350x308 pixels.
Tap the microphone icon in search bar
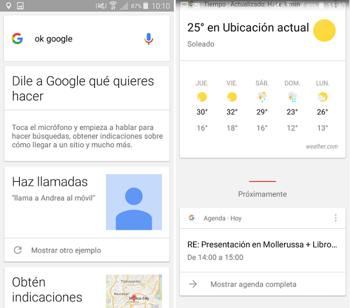coord(148,39)
